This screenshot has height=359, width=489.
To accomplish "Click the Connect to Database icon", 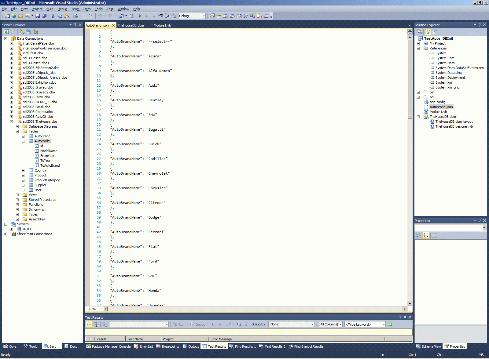I will 22,32.
